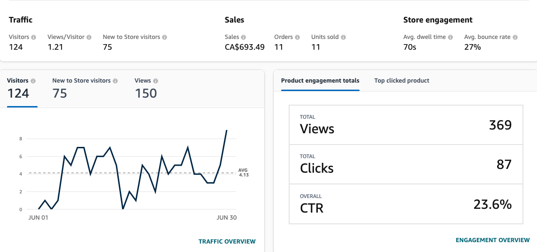The width and height of the screenshot is (537, 252).
Task: Click info icon beside Sales amount label
Action: tap(244, 37)
